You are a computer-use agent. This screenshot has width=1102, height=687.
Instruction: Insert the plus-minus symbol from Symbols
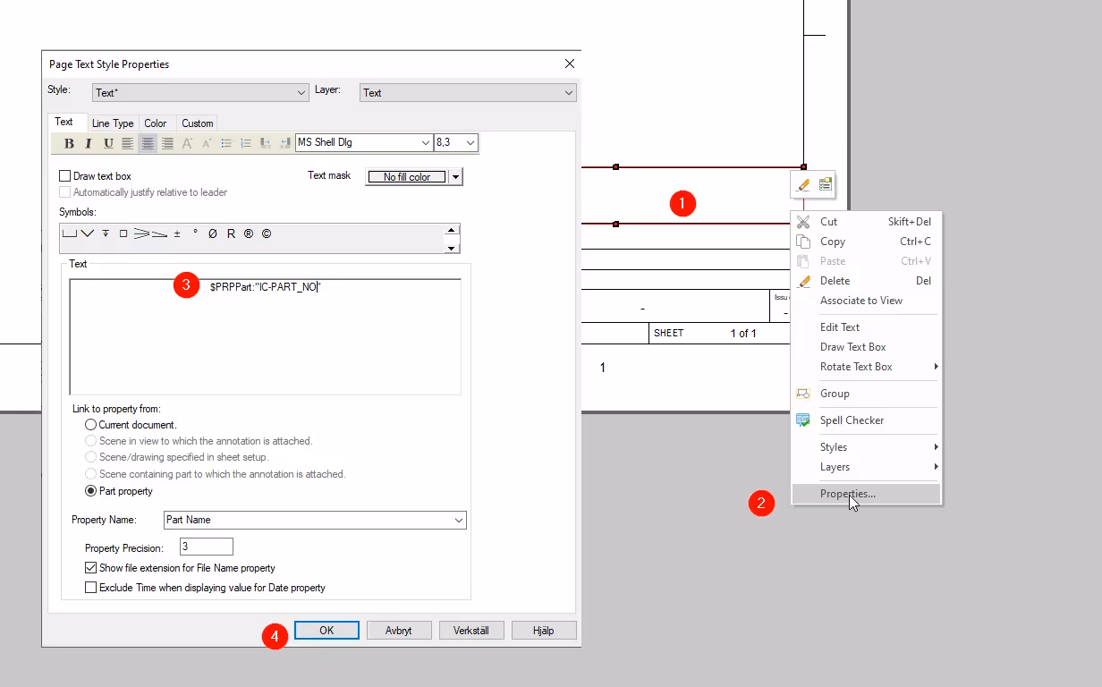[177, 233]
